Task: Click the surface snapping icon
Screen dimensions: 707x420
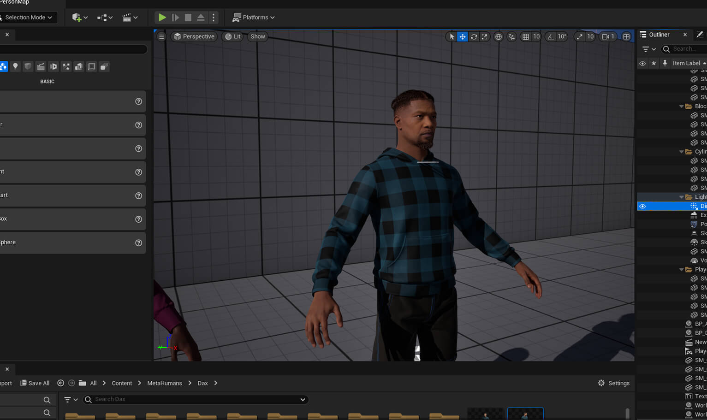Action: coord(511,37)
